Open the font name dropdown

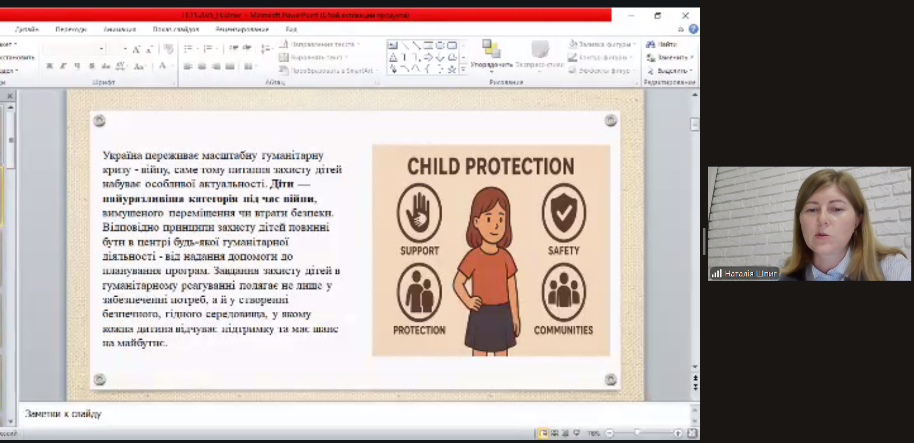click(x=101, y=49)
